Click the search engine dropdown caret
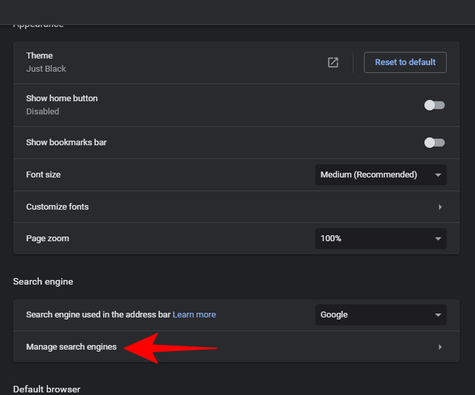Screen dimensions: 475x395 click(x=438, y=315)
